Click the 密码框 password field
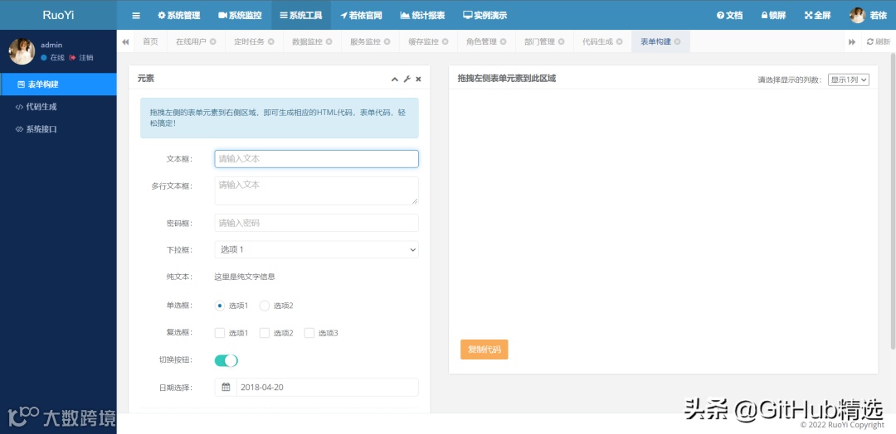 [x=317, y=223]
